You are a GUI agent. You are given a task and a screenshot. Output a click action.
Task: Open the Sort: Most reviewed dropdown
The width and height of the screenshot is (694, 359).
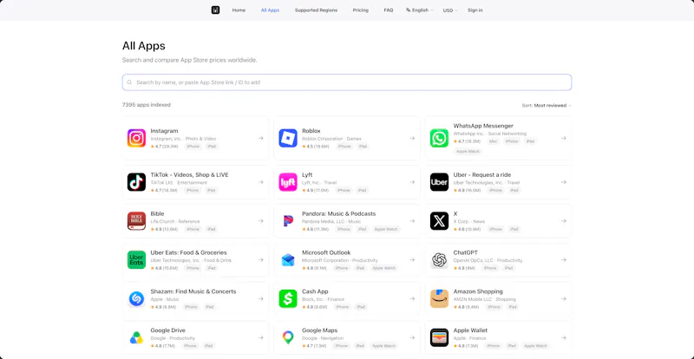(x=547, y=105)
